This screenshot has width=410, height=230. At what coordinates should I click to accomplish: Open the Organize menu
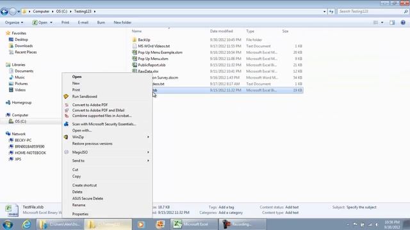click(14, 22)
